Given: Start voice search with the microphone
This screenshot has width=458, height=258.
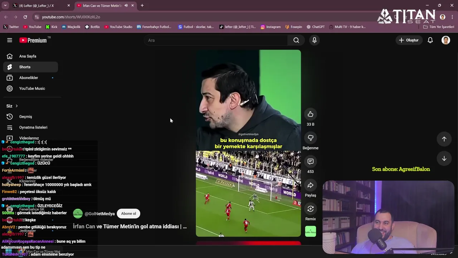Looking at the screenshot, I should (314, 40).
